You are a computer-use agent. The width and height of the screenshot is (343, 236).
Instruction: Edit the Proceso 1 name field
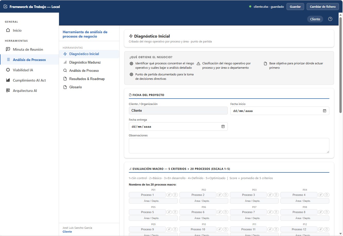pyautogui.click(x=147, y=195)
